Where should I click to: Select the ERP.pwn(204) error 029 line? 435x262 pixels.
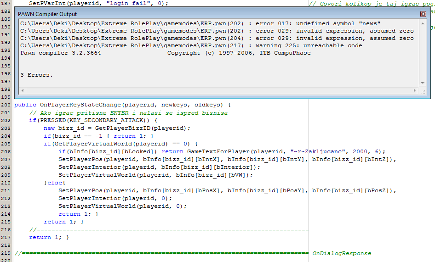(x=217, y=38)
